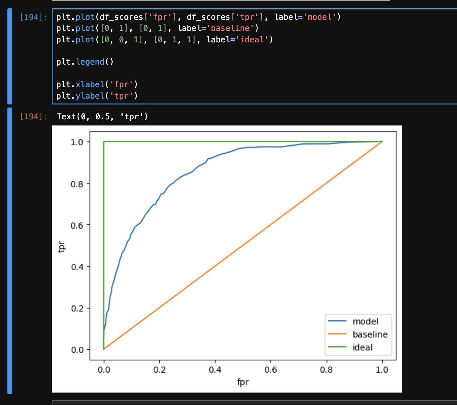Image resolution: width=457 pixels, height=405 pixels.
Task: Click the blue input prompt number [194]
Action: (x=34, y=17)
